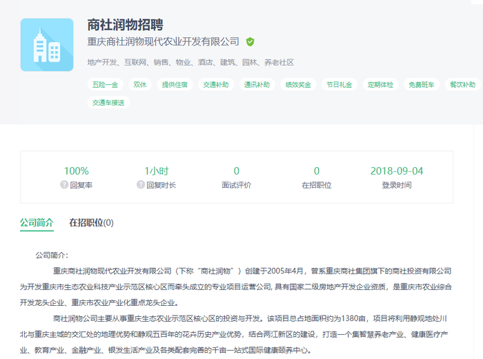Click the 通讯补助 tag

click(257, 85)
